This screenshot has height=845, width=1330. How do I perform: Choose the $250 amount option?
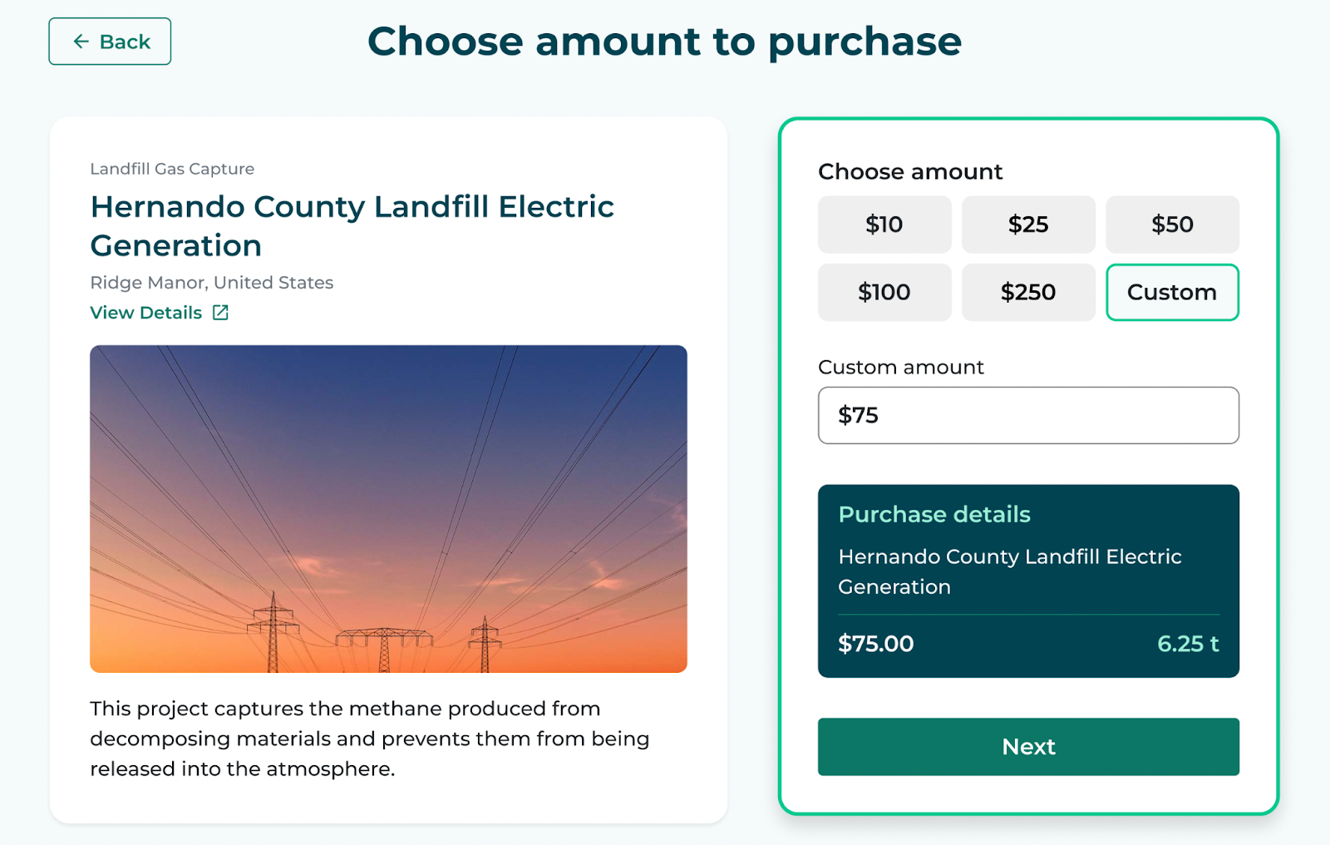click(x=1028, y=292)
